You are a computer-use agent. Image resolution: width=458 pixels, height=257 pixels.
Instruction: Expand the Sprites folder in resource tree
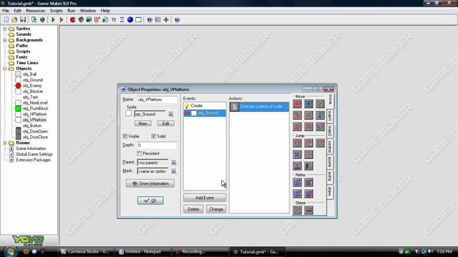click(5, 29)
